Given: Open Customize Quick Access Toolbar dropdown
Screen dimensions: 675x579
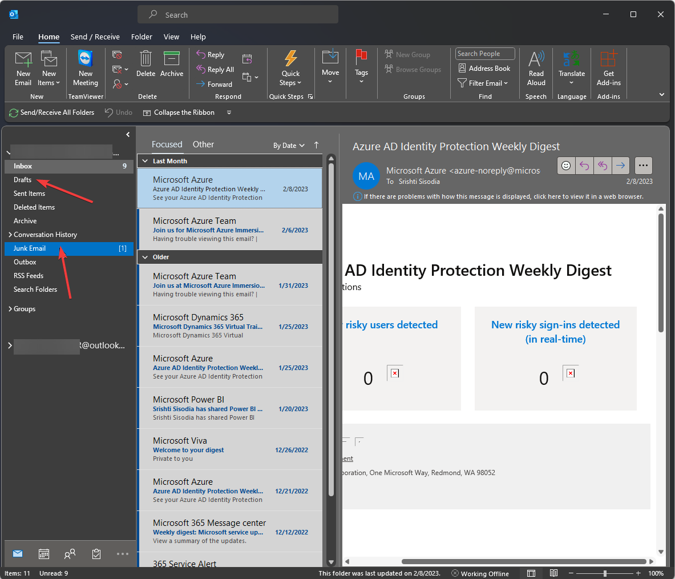Looking at the screenshot, I should pos(229,112).
